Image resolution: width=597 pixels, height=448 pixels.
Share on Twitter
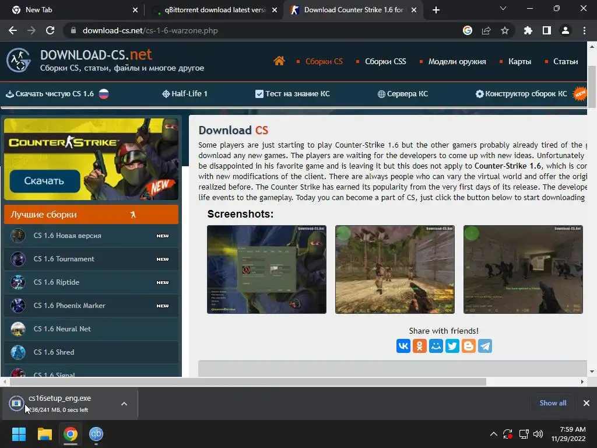point(452,346)
